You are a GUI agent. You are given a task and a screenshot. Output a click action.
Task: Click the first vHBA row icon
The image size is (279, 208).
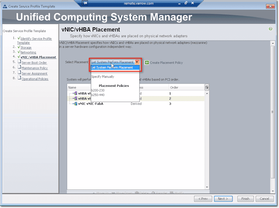pos(76,93)
